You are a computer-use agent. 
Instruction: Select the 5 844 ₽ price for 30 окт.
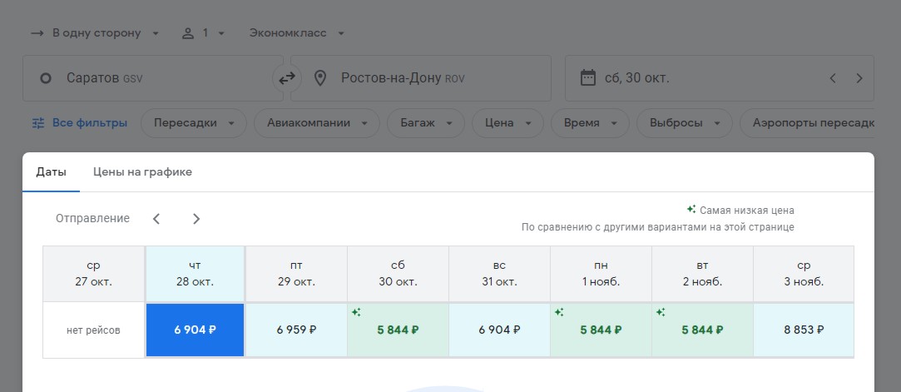pyautogui.click(x=398, y=330)
